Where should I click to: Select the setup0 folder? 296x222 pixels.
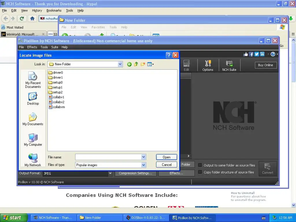(55, 82)
